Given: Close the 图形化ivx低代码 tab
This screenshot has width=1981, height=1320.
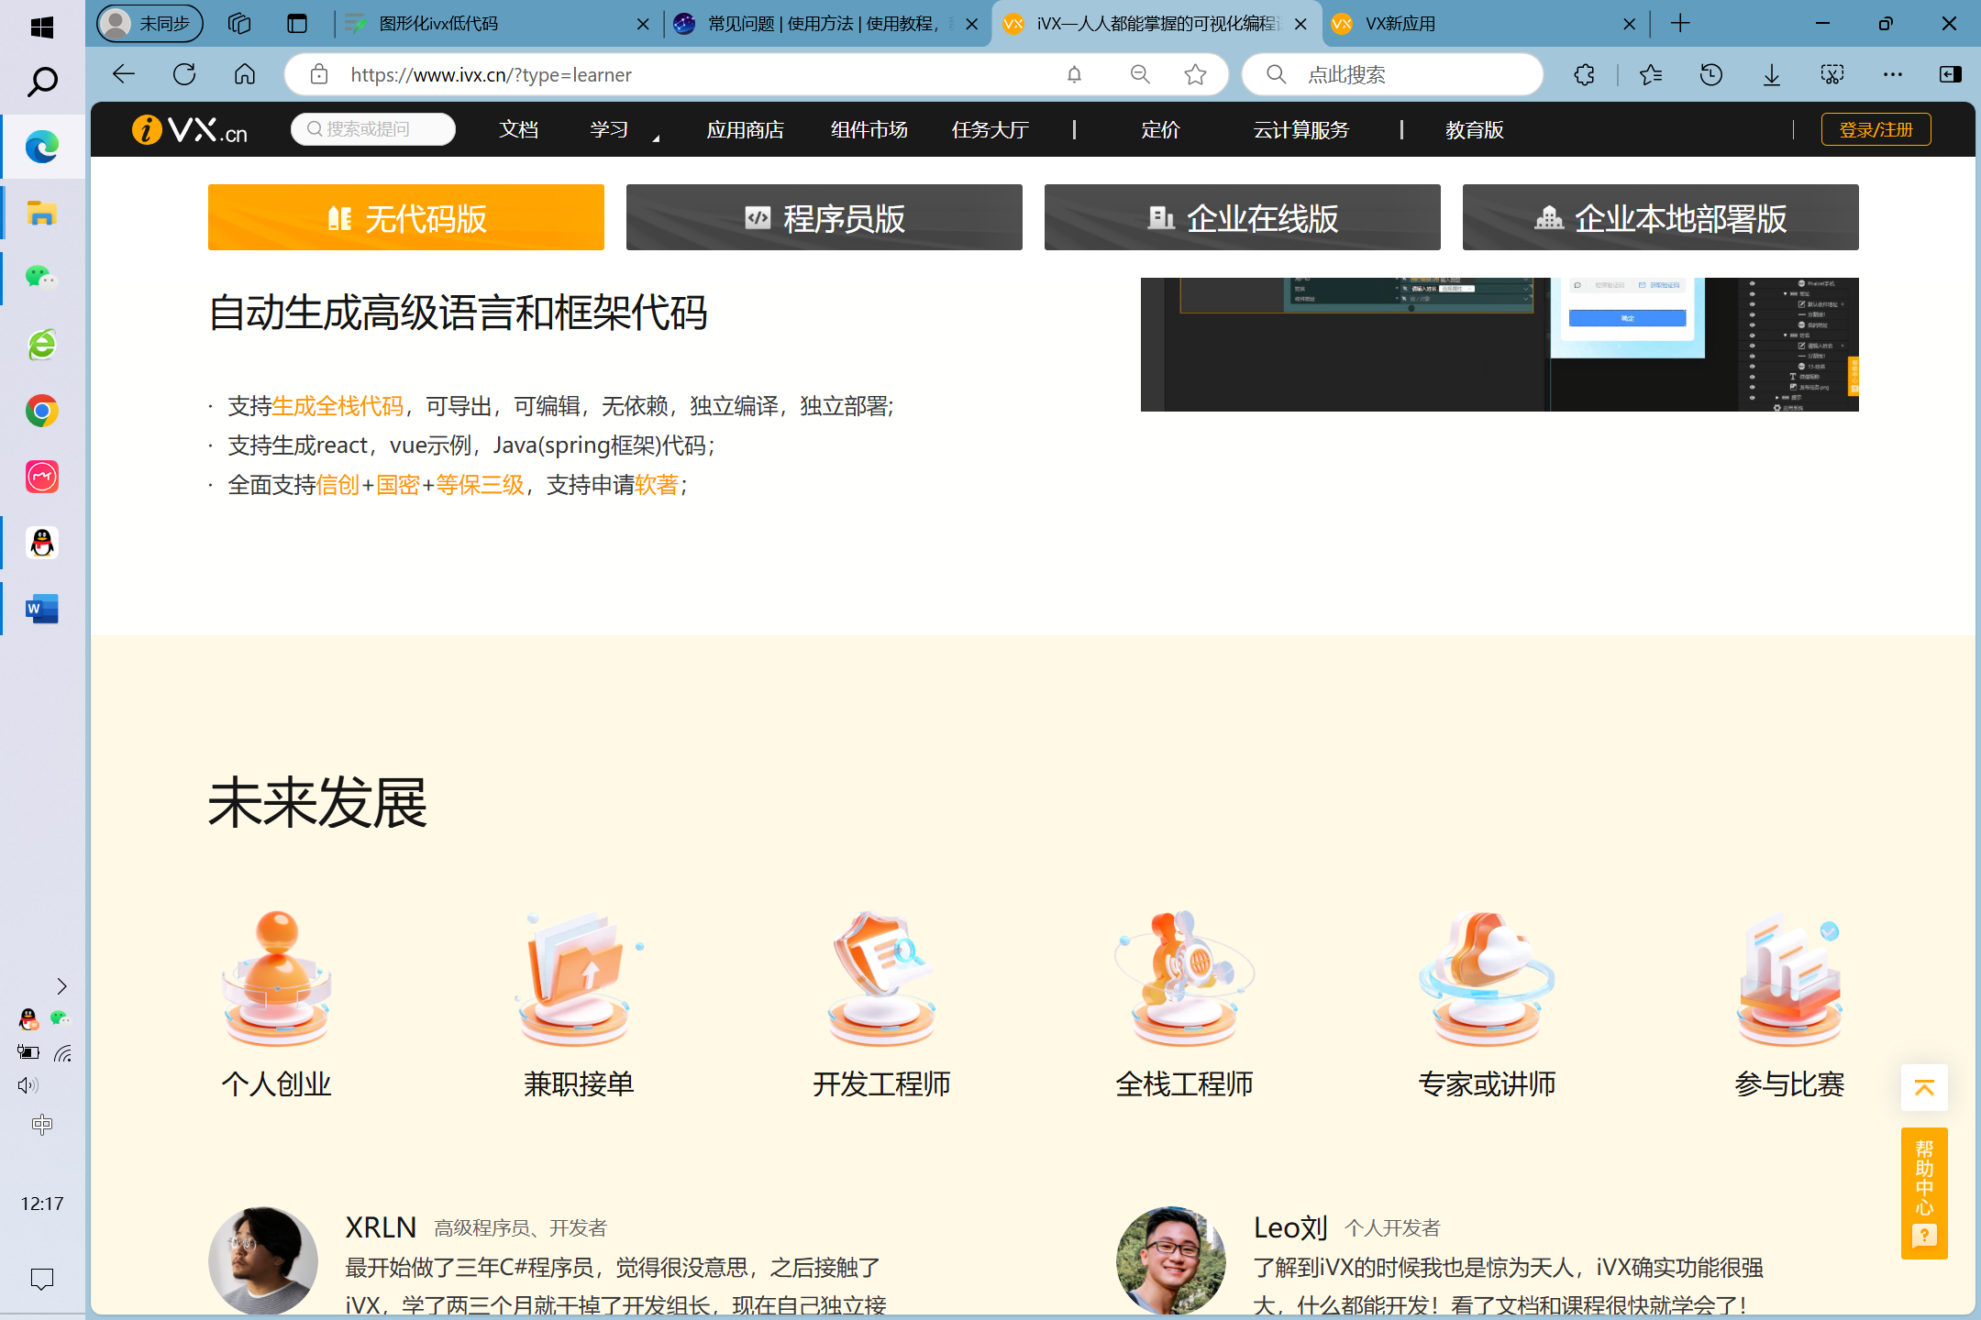Looking at the screenshot, I should 643,24.
